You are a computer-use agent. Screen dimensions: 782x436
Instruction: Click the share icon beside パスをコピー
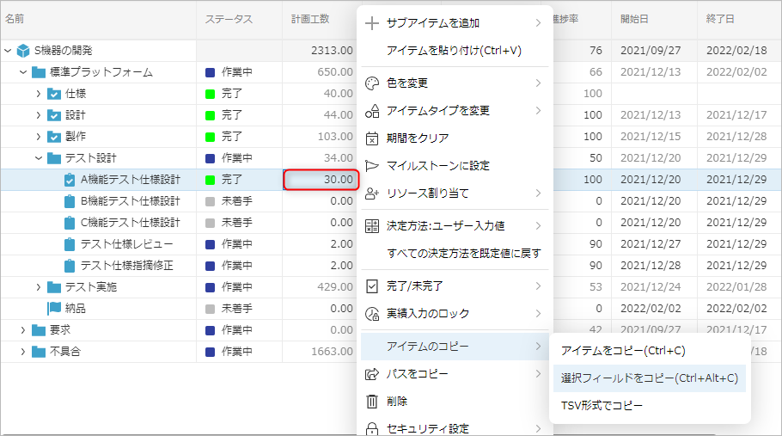coord(372,374)
